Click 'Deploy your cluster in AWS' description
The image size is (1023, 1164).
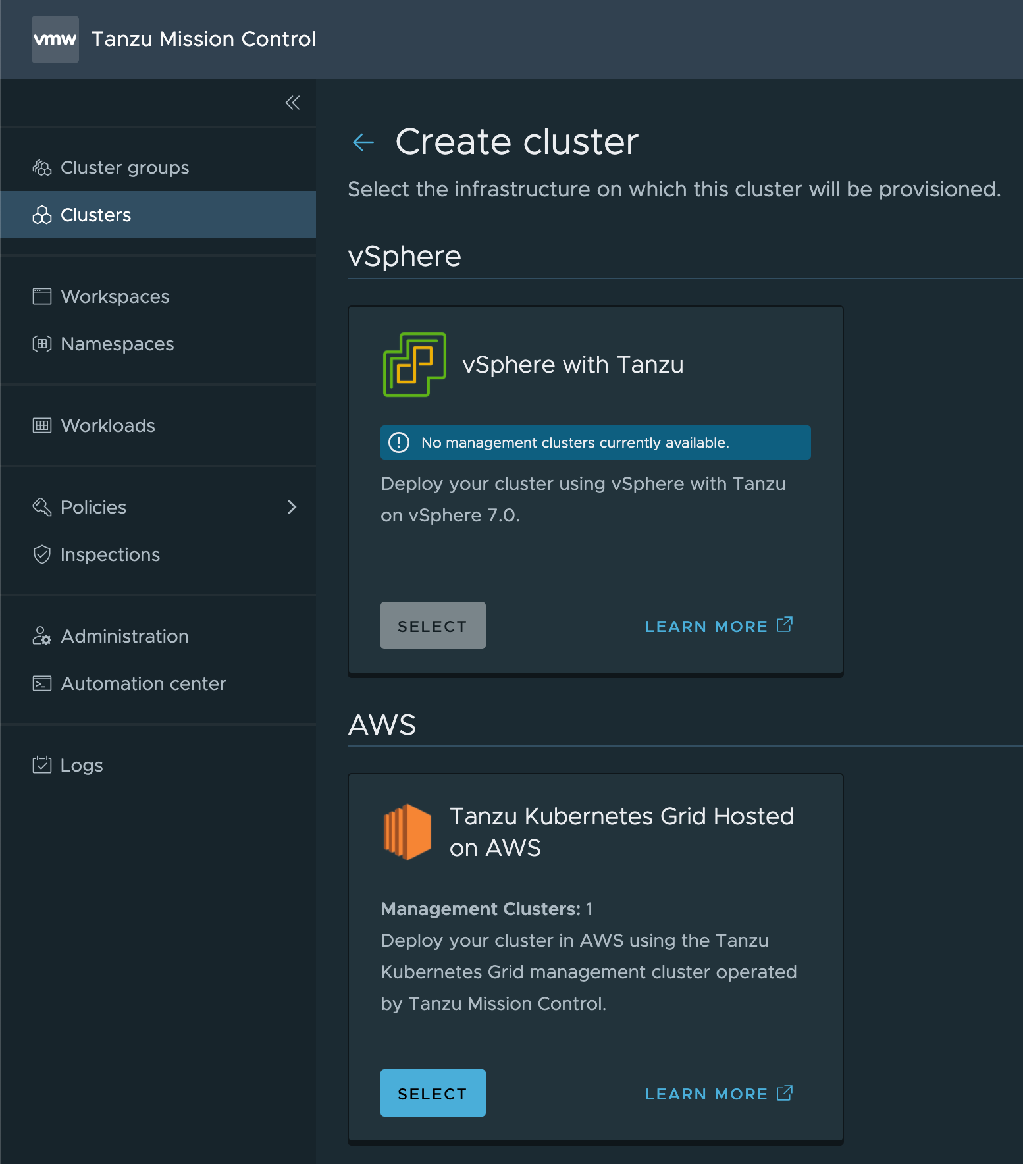(x=589, y=972)
